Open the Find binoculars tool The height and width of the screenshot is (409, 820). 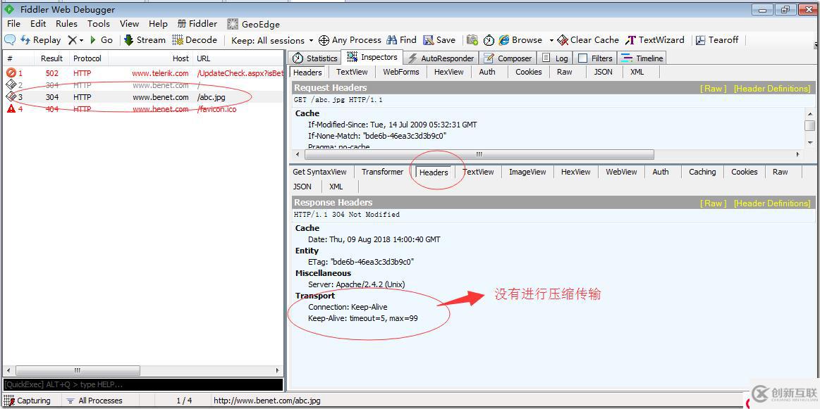point(392,40)
